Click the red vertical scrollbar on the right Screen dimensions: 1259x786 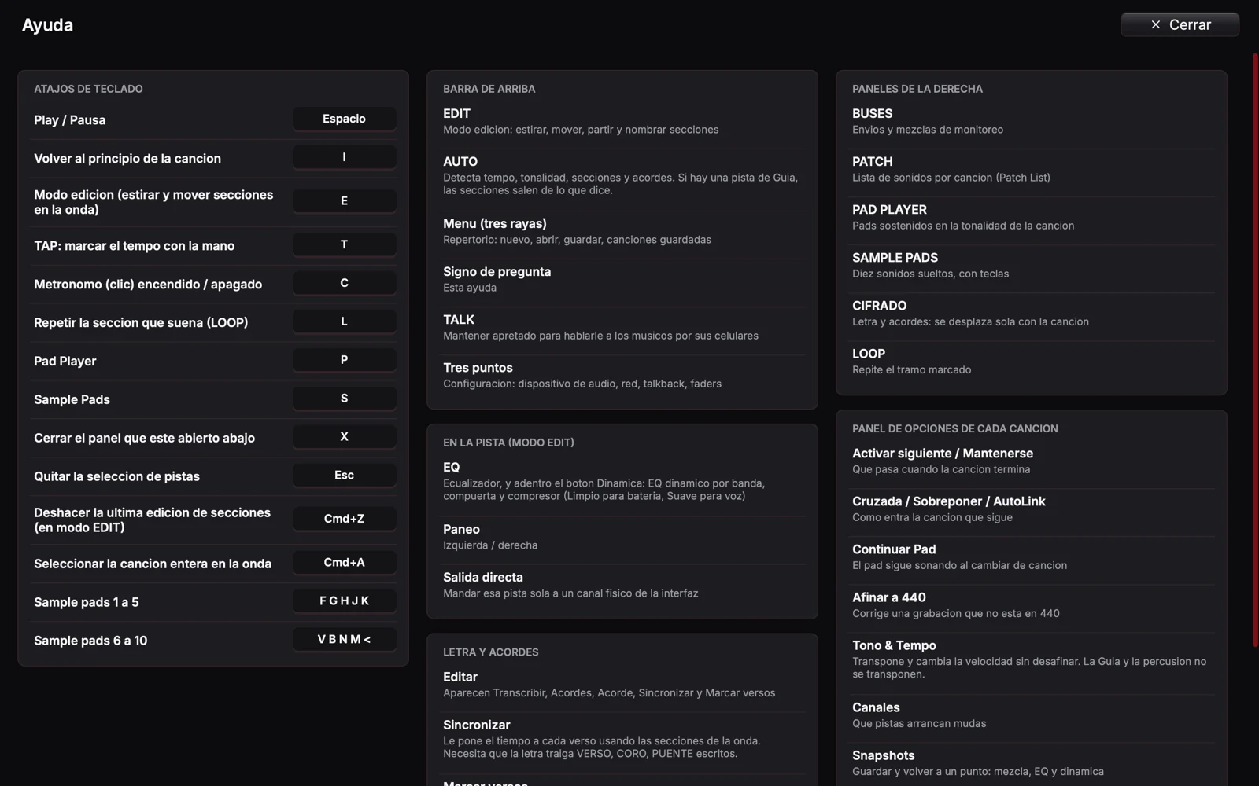[1255, 350]
